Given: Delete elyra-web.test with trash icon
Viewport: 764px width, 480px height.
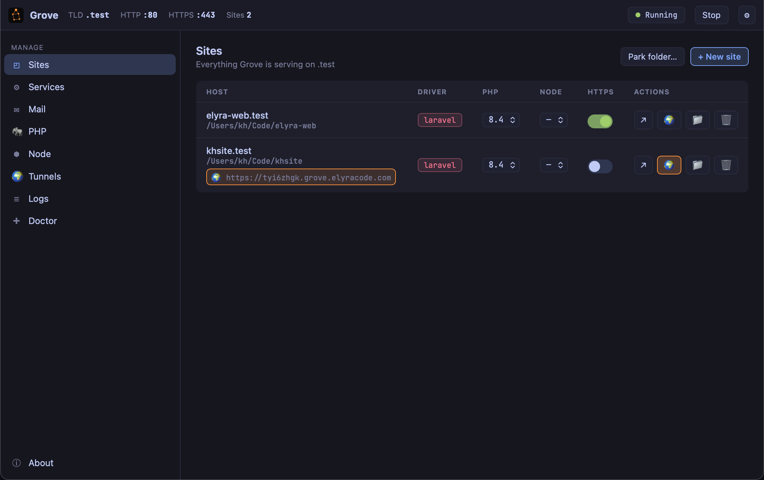Looking at the screenshot, I should pyautogui.click(x=726, y=120).
